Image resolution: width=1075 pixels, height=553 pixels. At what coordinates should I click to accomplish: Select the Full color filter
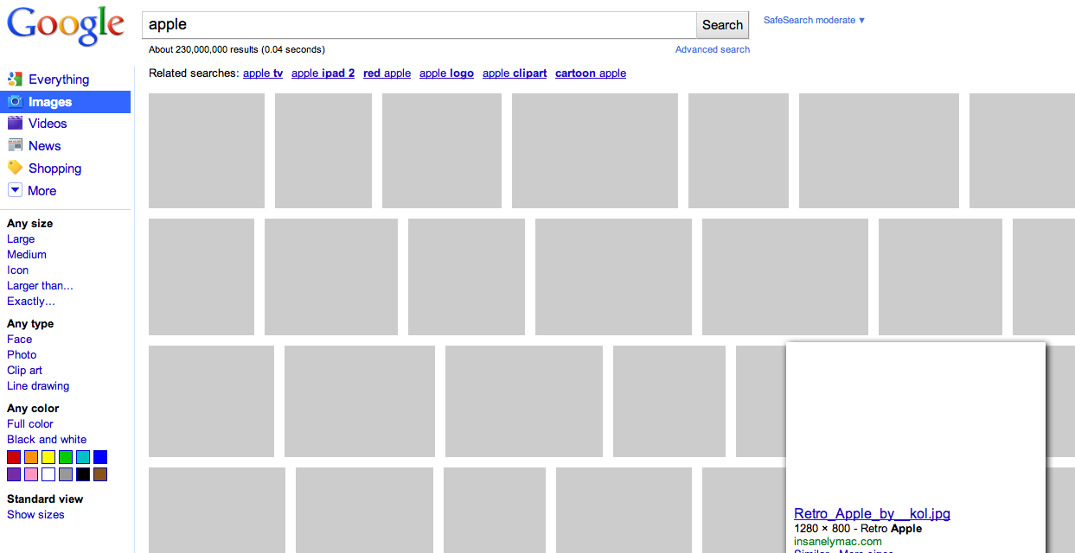tap(30, 424)
